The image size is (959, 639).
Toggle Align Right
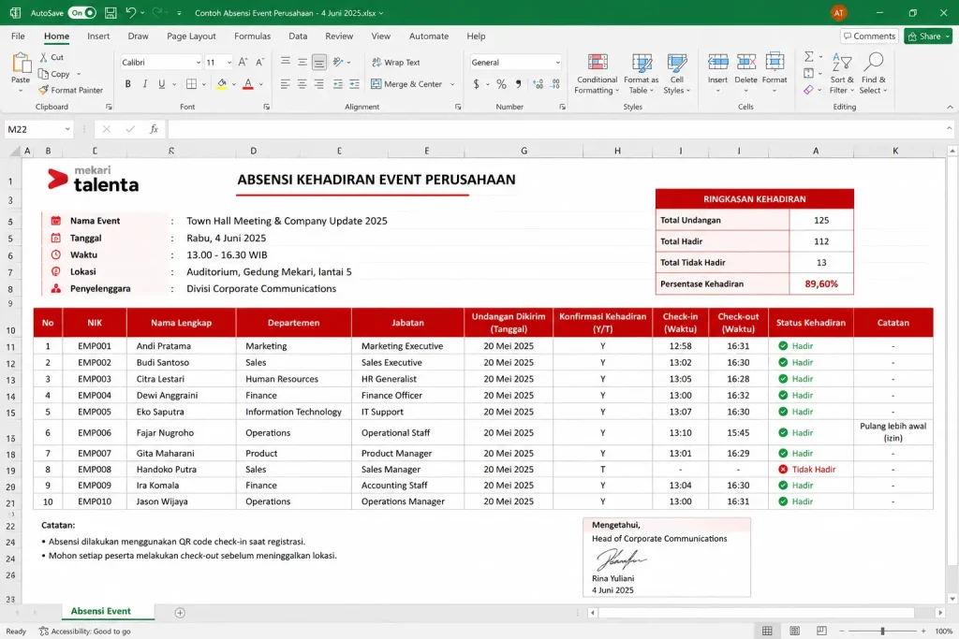[318, 84]
